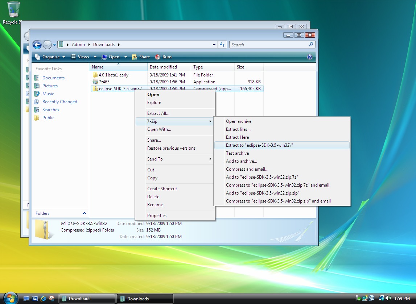Click the network tray icon

[x=381, y=298]
